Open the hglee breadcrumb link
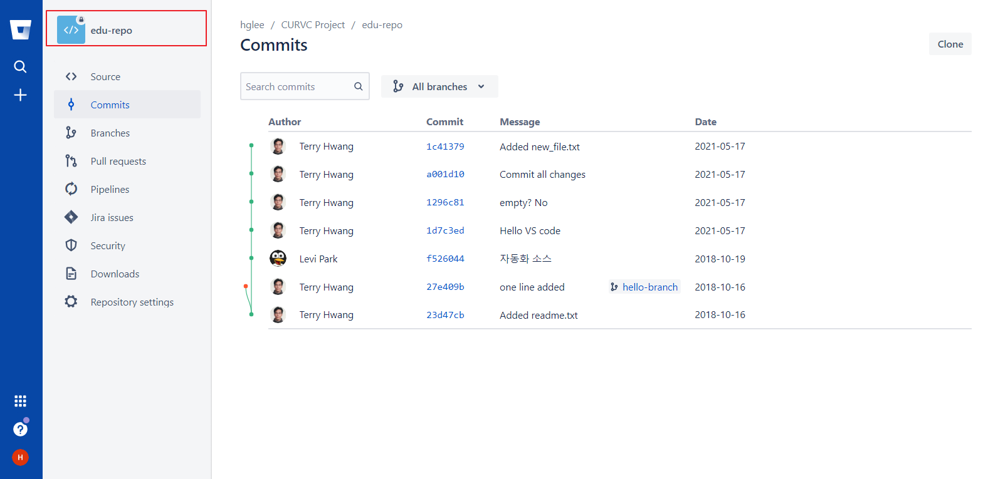Viewport: 993px width, 479px height. click(x=252, y=25)
